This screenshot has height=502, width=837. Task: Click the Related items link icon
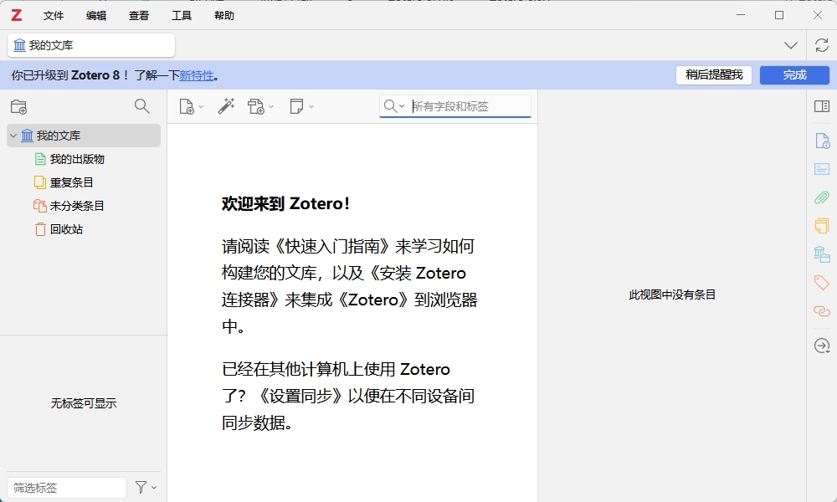[821, 310]
